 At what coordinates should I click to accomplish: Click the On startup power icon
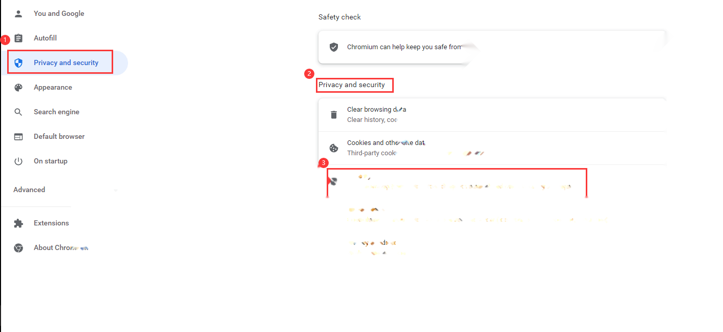pyautogui.click(x=18, y=161)
